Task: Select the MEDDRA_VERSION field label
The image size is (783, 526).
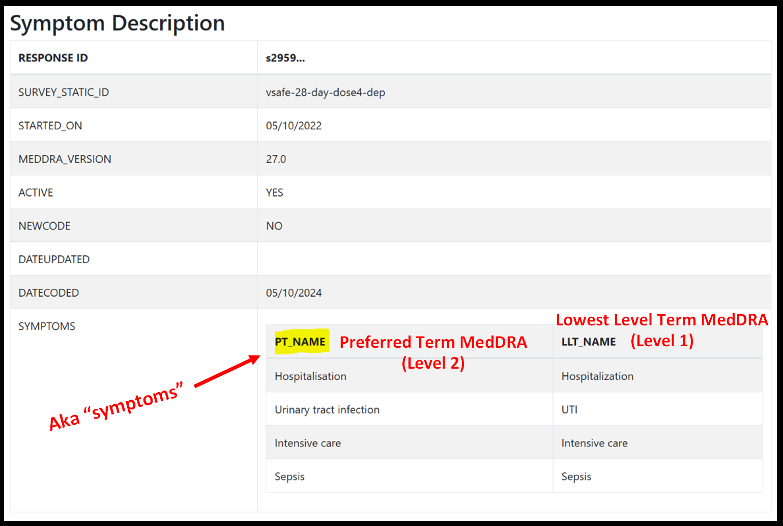Action: 65,159
